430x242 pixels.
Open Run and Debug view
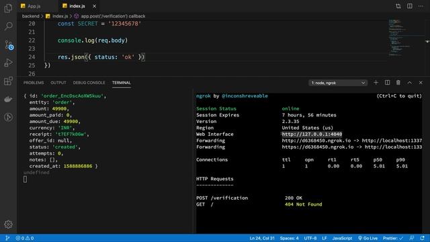coord(8,63)
